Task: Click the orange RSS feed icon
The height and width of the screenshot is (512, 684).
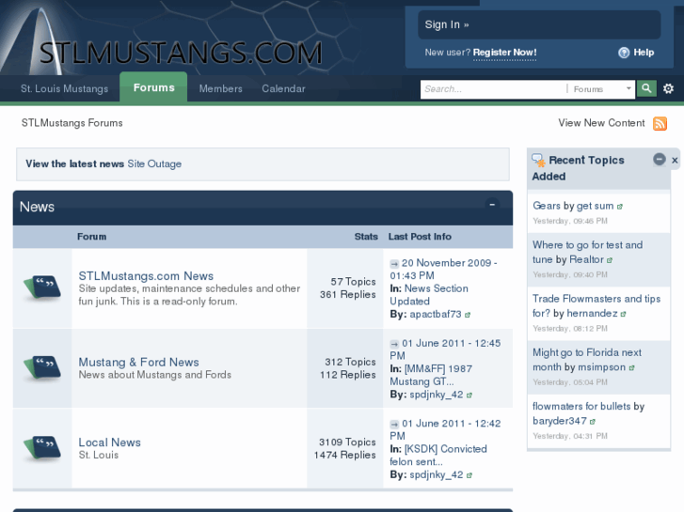Action: click(660, 123)
